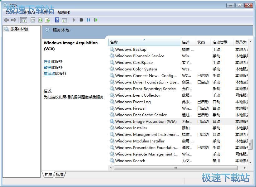
Task: Click the horizontal scrollbar left arrow
Action: (111, 168)
